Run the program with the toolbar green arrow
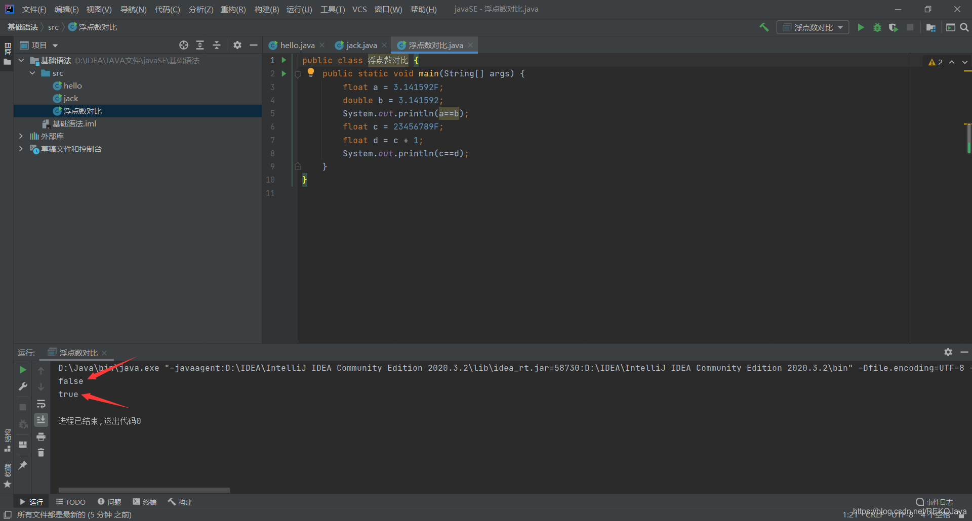The width and height of the screenshot is (972, 521). 861,27
